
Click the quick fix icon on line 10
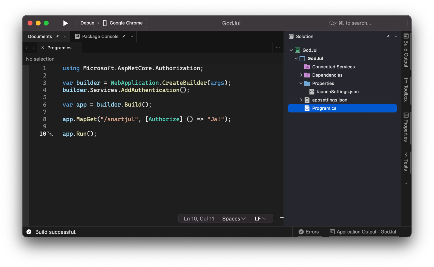coord(51,134)
